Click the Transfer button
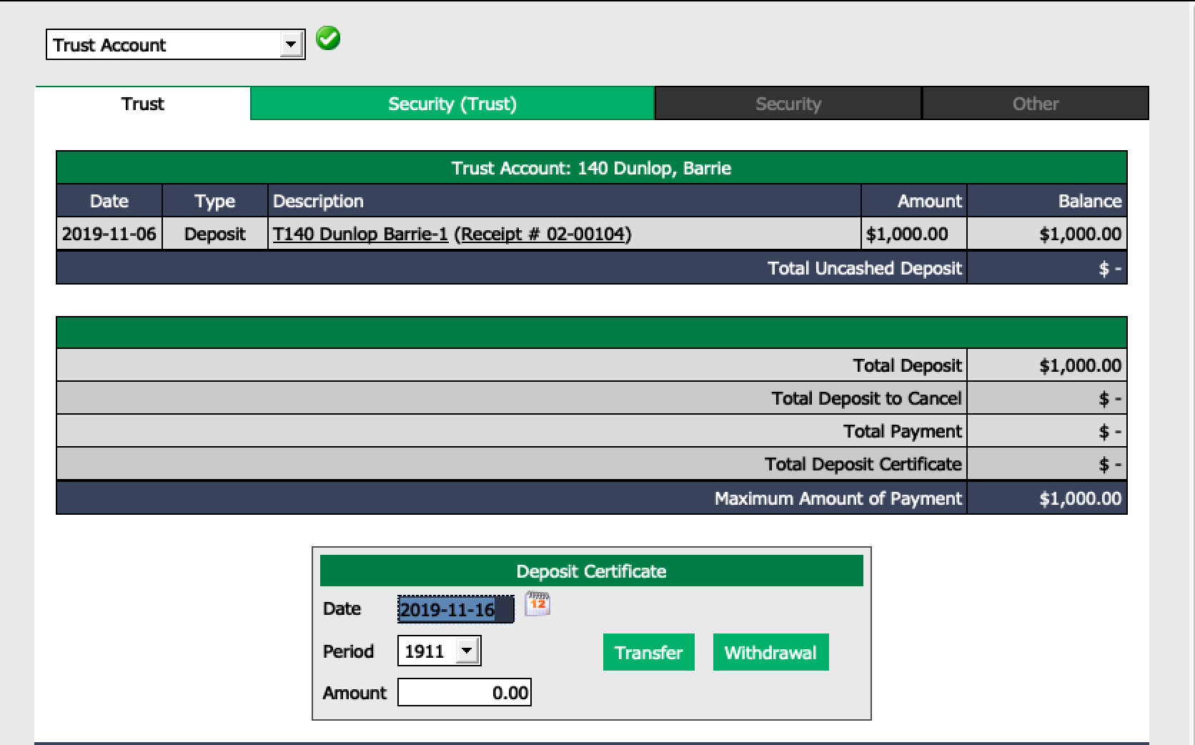Viewport: 1195px width, 745px height. click(649, 652)
